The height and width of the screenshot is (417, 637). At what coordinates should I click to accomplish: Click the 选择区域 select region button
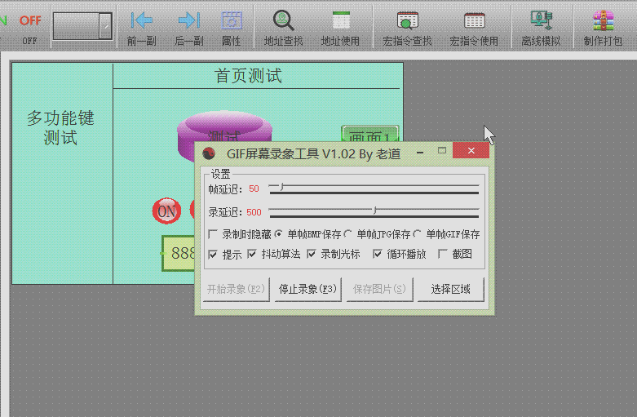450,289
